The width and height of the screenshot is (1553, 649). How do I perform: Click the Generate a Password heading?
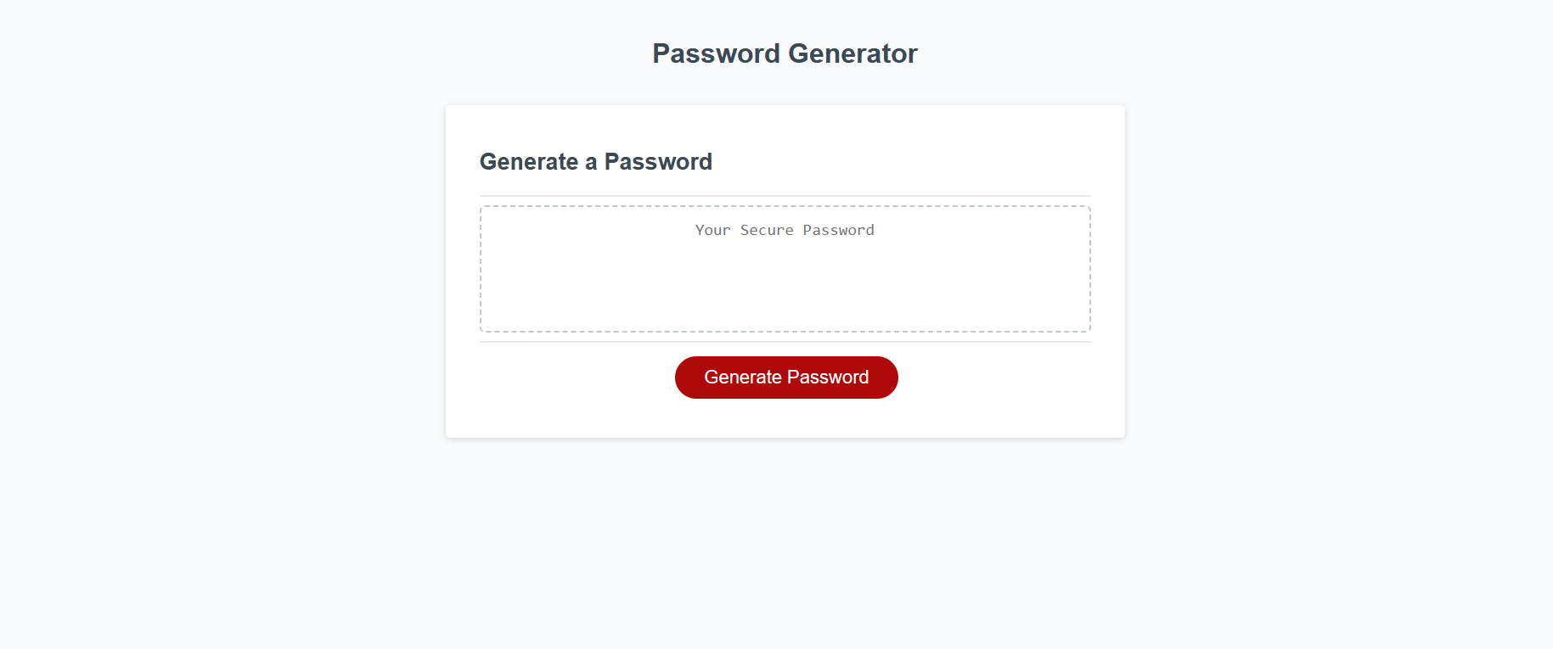click(596, 161)
